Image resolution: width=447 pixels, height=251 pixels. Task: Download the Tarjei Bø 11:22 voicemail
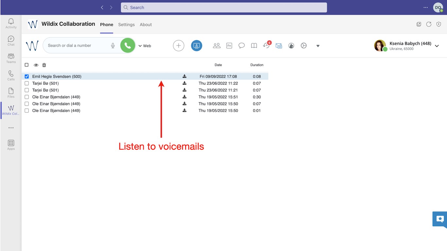tap(185, 83)
